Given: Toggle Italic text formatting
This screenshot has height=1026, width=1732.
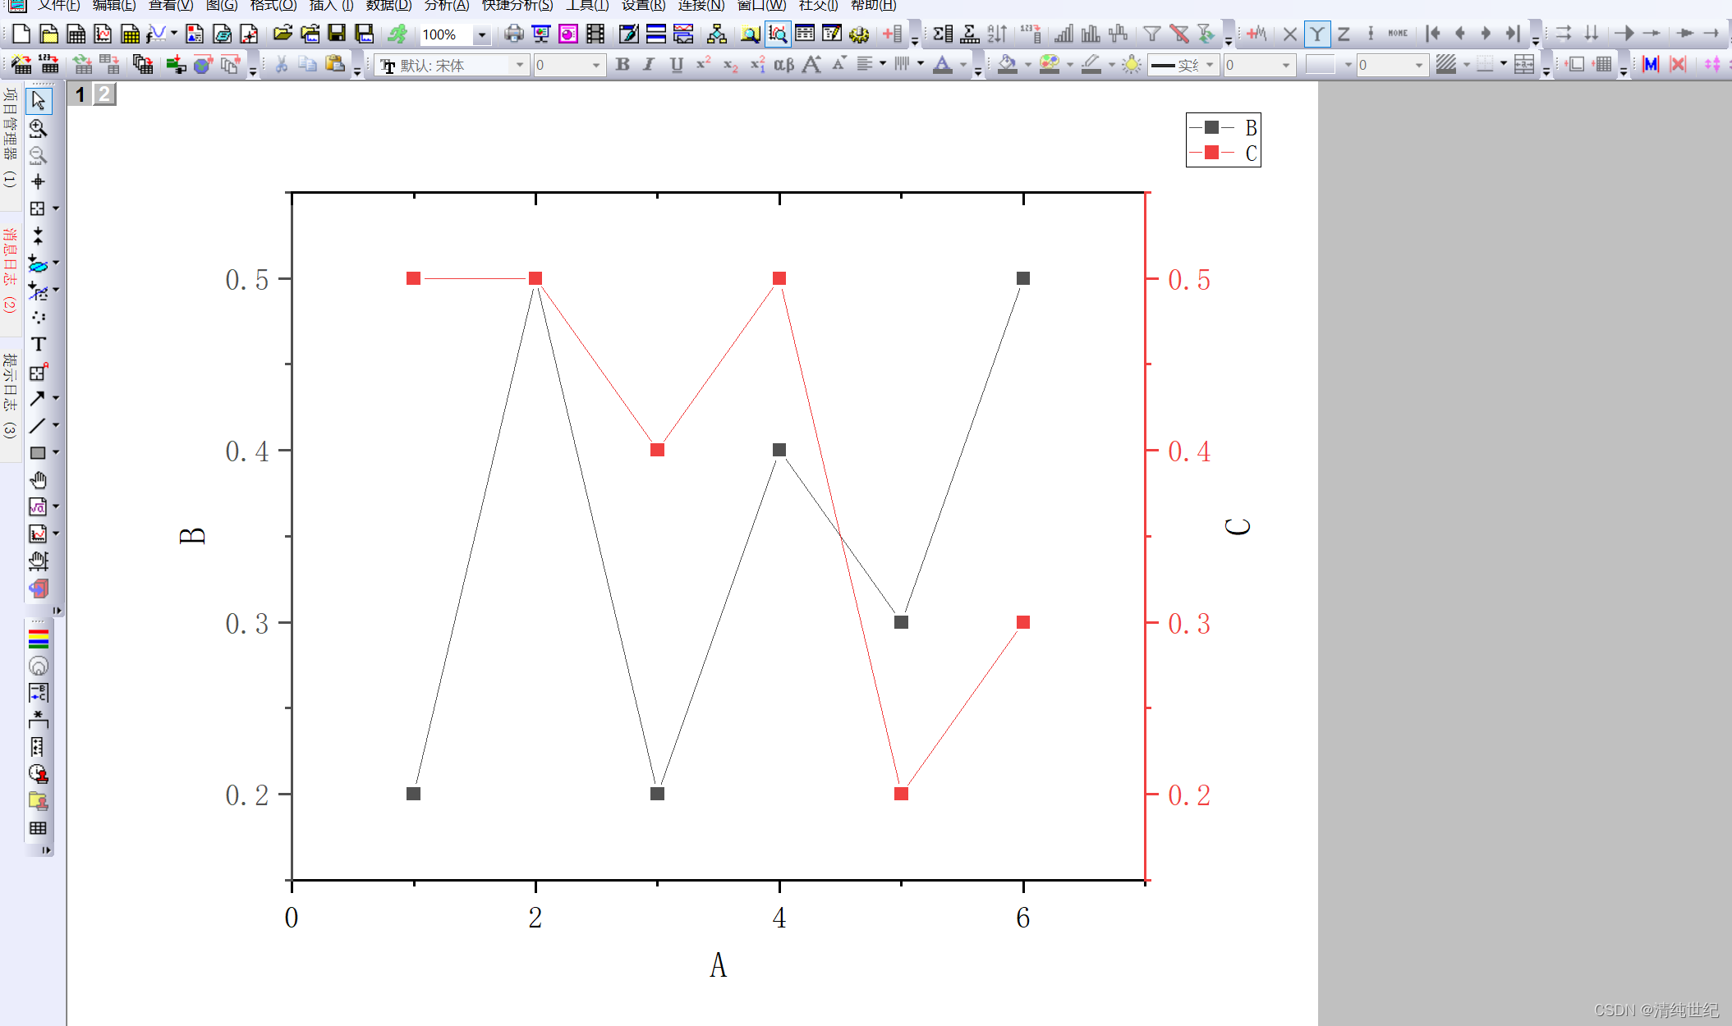Looking at the screenshot, I should pos(649,65).
